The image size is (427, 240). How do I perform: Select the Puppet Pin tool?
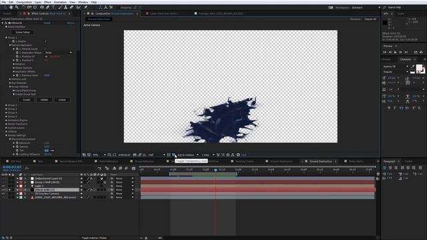click(x=85, y=7)
